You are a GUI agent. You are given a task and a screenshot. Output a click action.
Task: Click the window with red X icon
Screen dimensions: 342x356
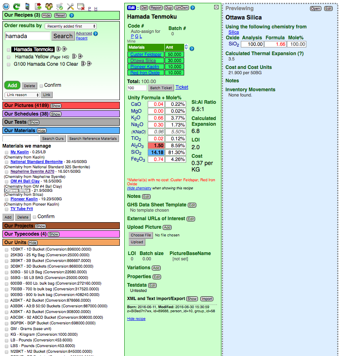(81, 6)
